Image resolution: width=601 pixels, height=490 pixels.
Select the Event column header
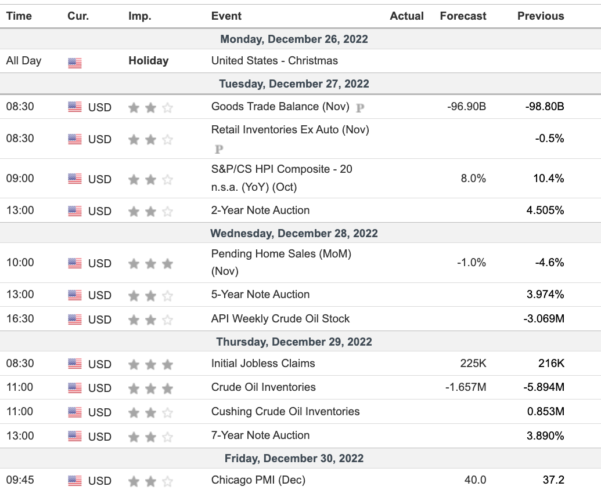click(x=226, y=16)
